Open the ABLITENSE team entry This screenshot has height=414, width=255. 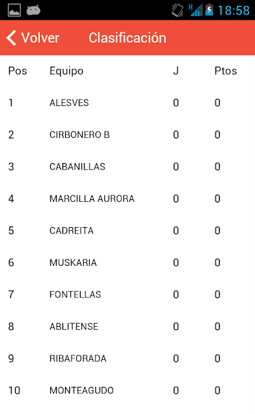pyautogui.click(x=128, y=326)
